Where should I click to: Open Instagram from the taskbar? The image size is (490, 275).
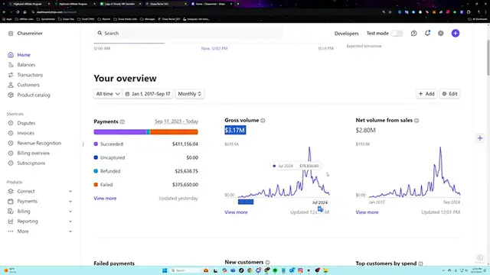[300, 270]
